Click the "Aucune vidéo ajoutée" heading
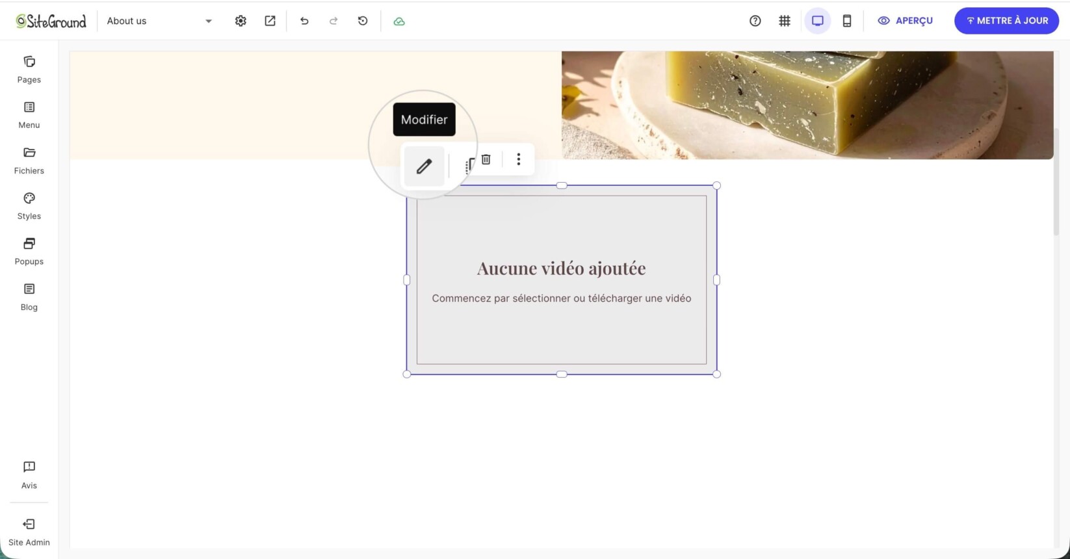Image resolution: width=1070 pixels, height=559 pixels. (x=562, y=268)
